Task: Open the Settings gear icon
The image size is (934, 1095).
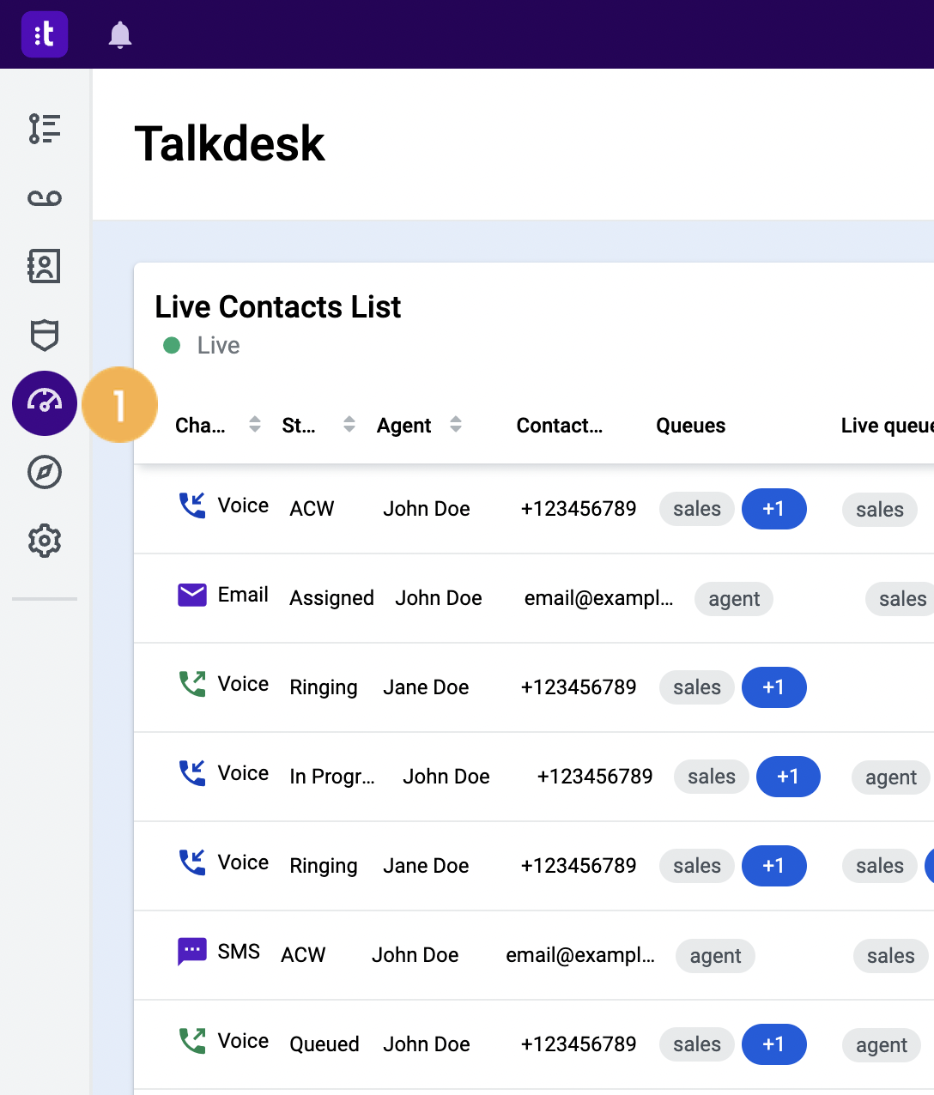Action: coord(45,541)
